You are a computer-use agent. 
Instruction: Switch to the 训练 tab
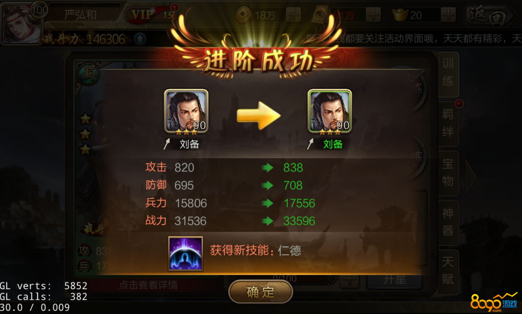tap(448, 72)
